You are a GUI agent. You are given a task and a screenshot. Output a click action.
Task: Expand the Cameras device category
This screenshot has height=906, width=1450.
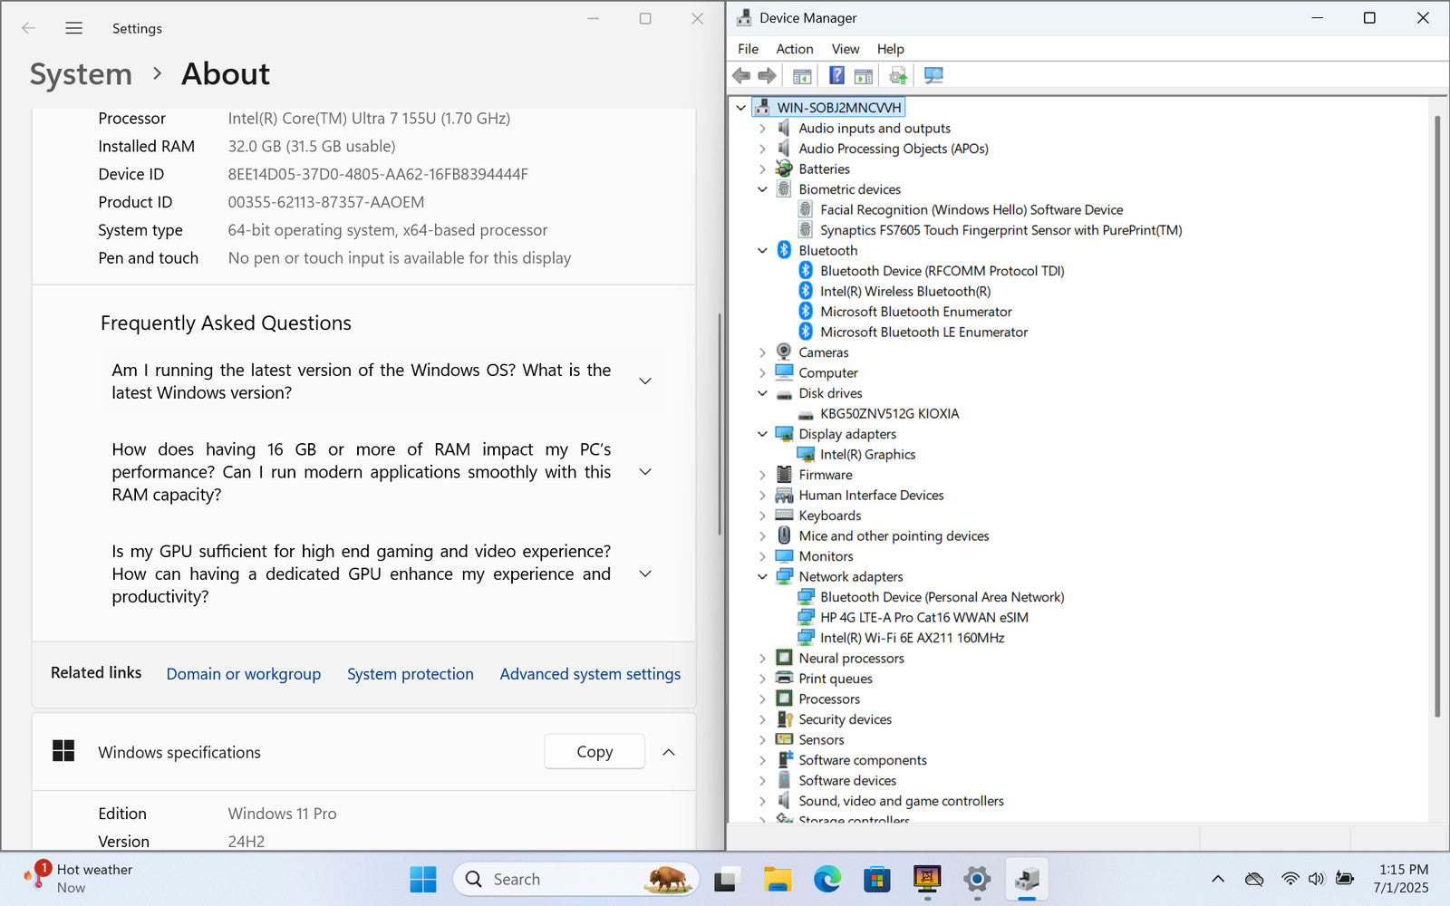[762, 352]
